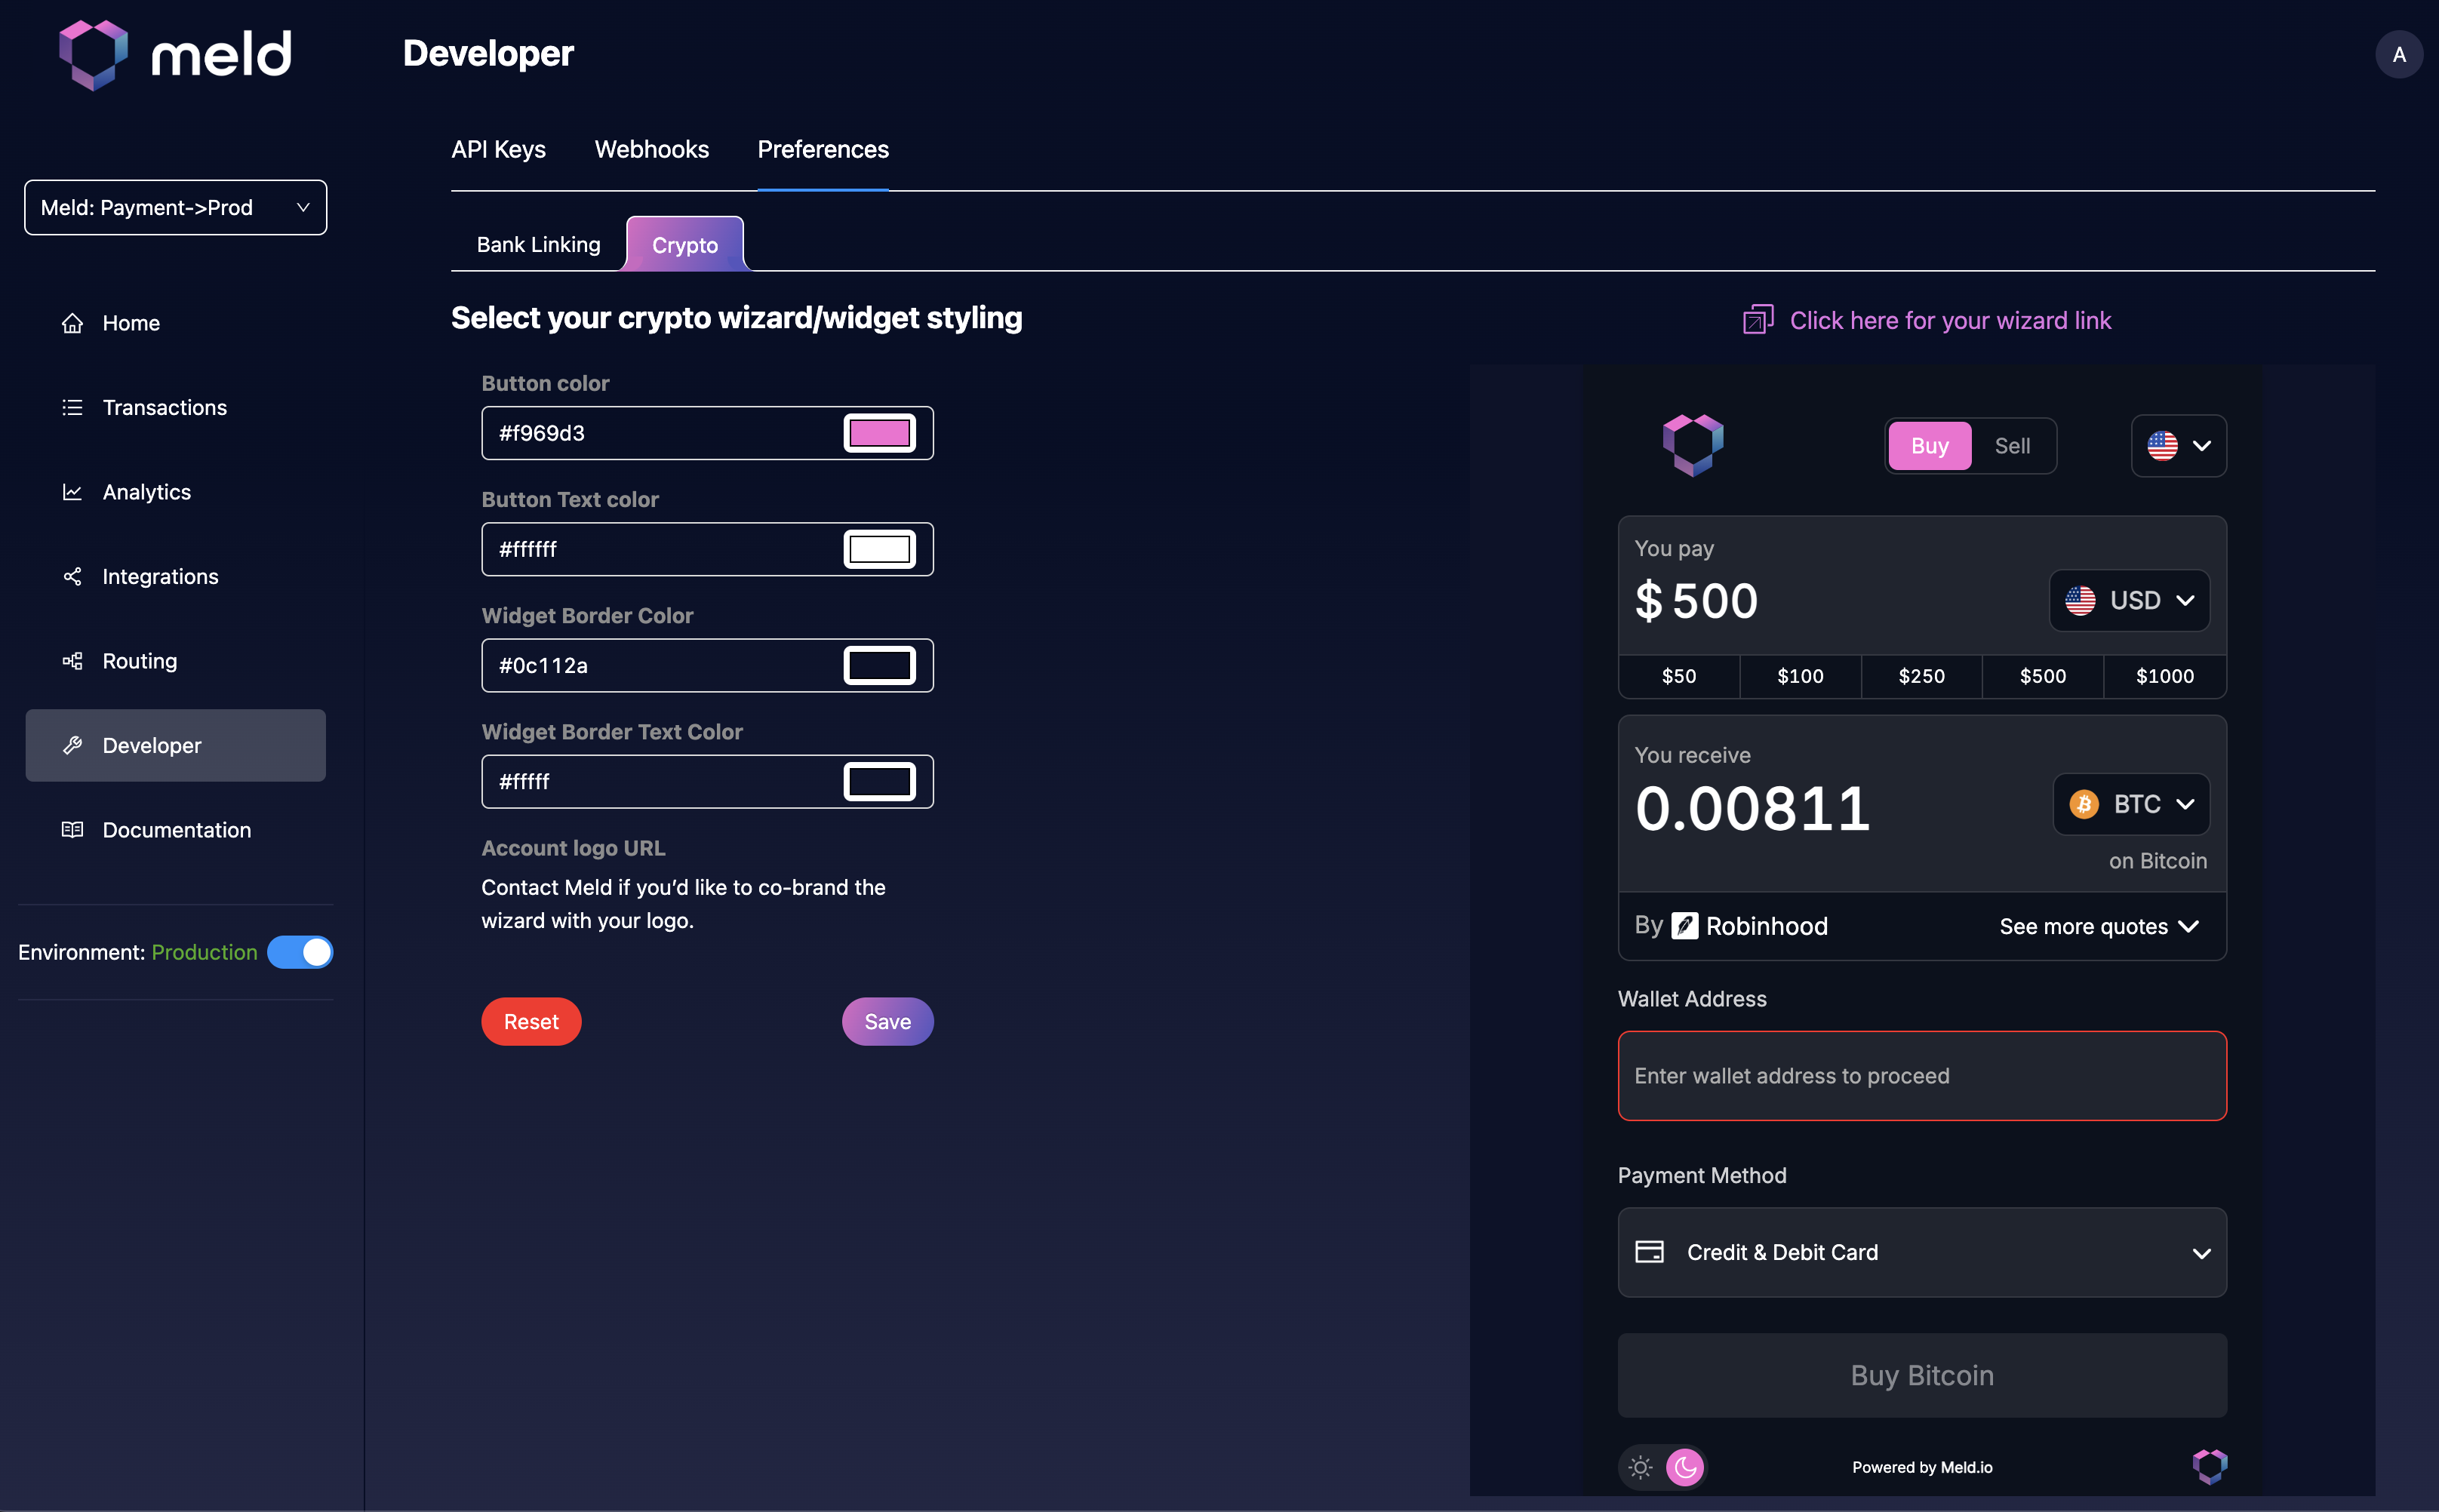Click the Analytics chart icon

click(72, 492)
